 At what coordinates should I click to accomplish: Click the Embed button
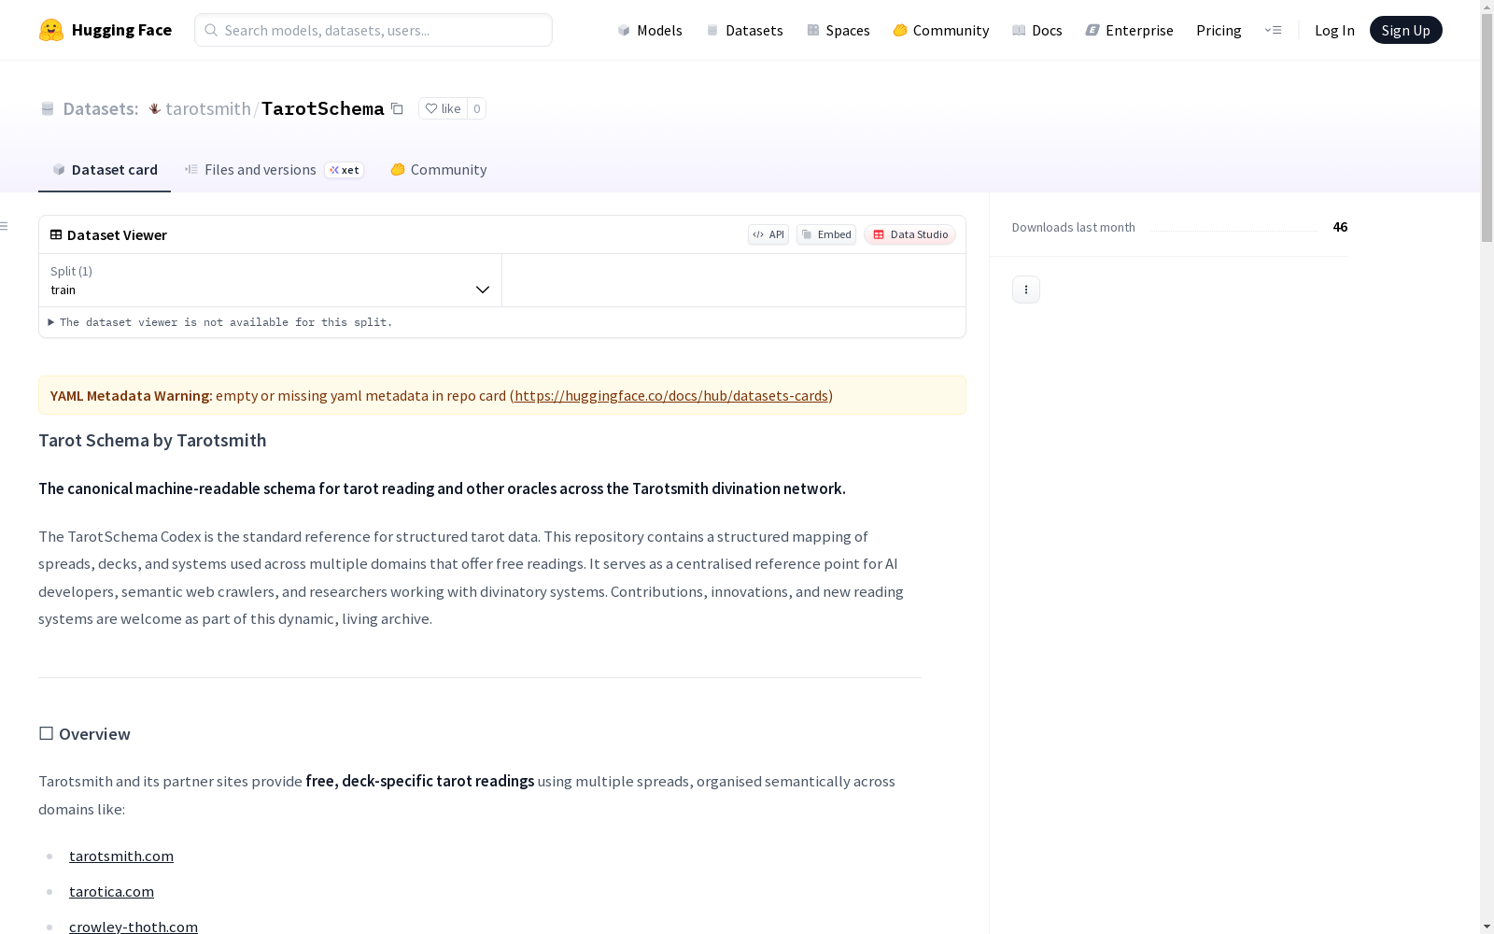click(826, 234)
